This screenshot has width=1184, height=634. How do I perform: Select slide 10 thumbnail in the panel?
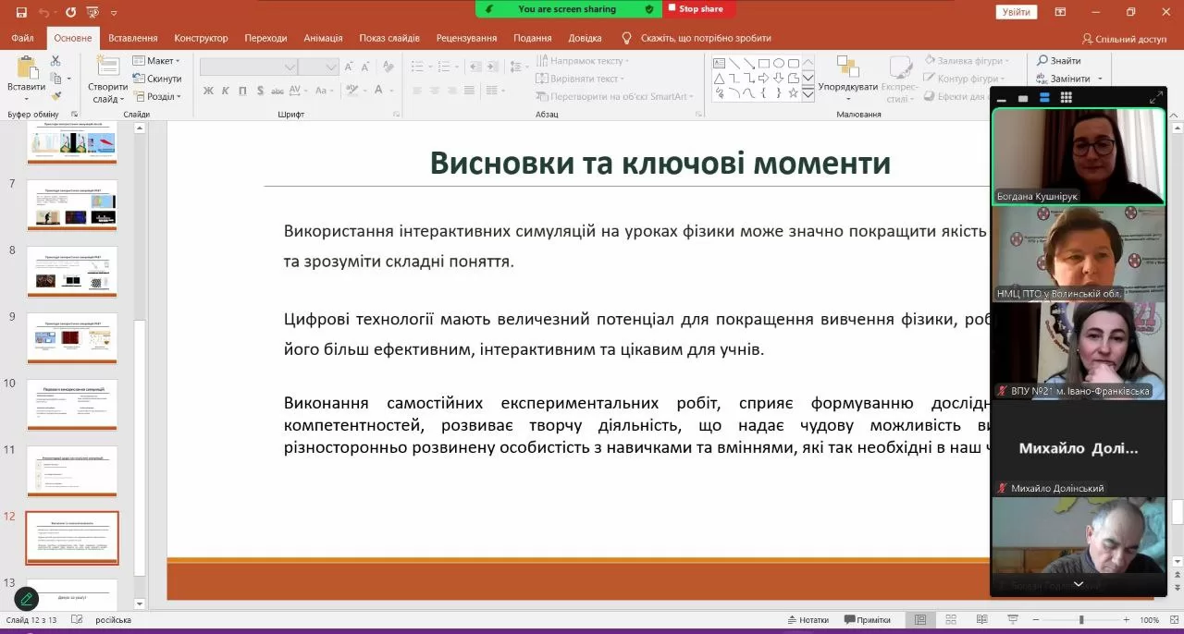coord(72,404)
